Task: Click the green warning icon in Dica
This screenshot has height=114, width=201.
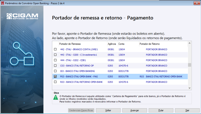Action: [x=56, y=98]
